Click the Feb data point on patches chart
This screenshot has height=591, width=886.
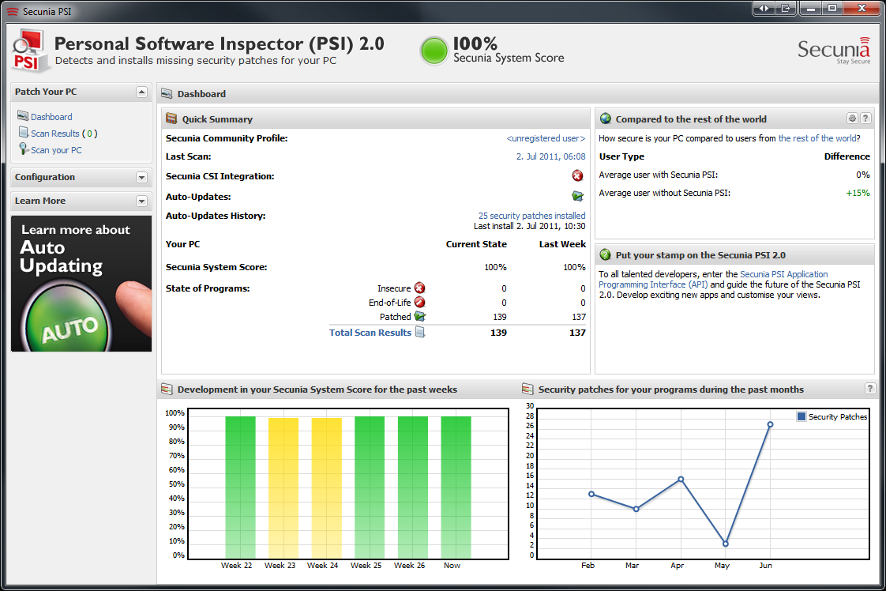point(591,494)
